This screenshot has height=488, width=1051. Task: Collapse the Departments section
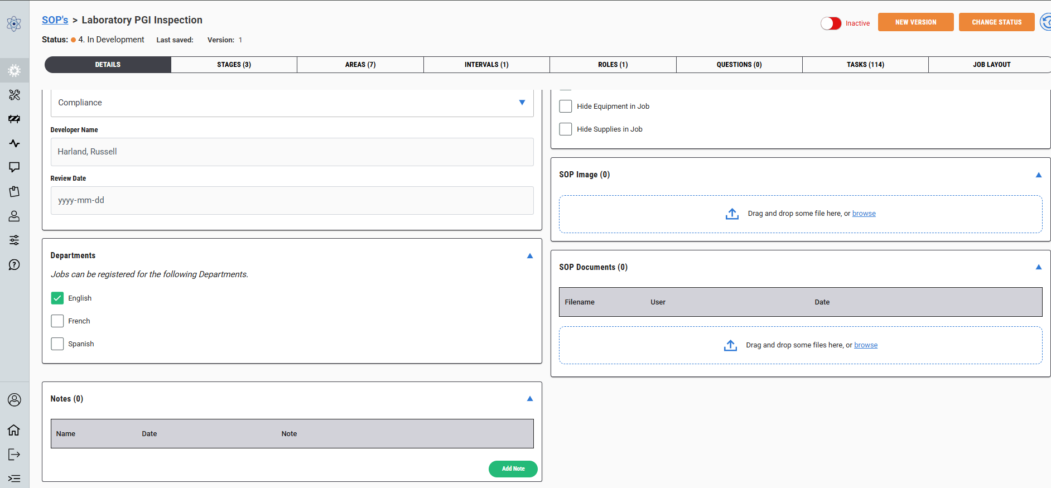[530, 256]
